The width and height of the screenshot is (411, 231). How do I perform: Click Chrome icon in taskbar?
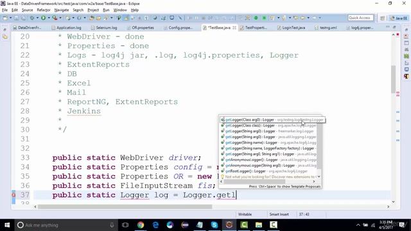pos(141,225)
